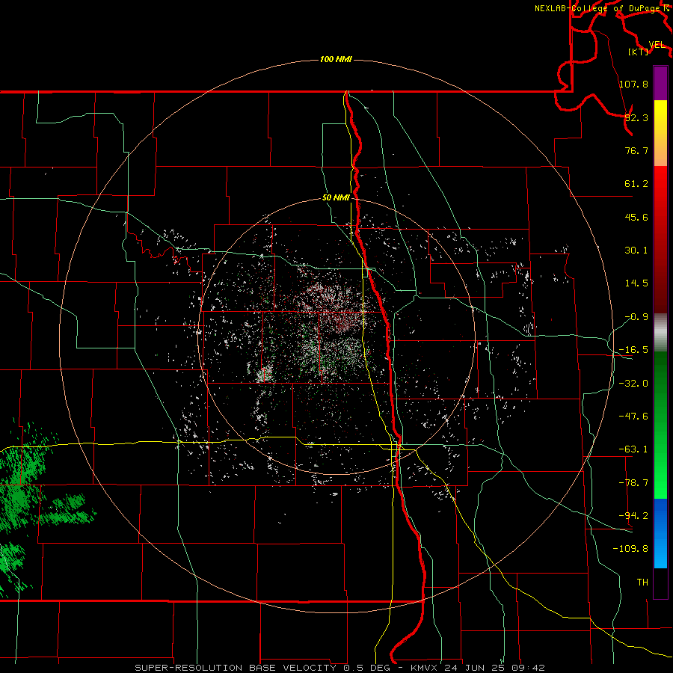Click the TH threshold label in legend
This screenshot has height=673, width=673.
(x=642, y=583)
